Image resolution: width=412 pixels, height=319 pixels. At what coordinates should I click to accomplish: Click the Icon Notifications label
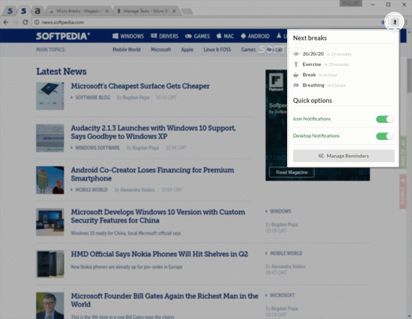pyautogui.click(x=312, y=119)
